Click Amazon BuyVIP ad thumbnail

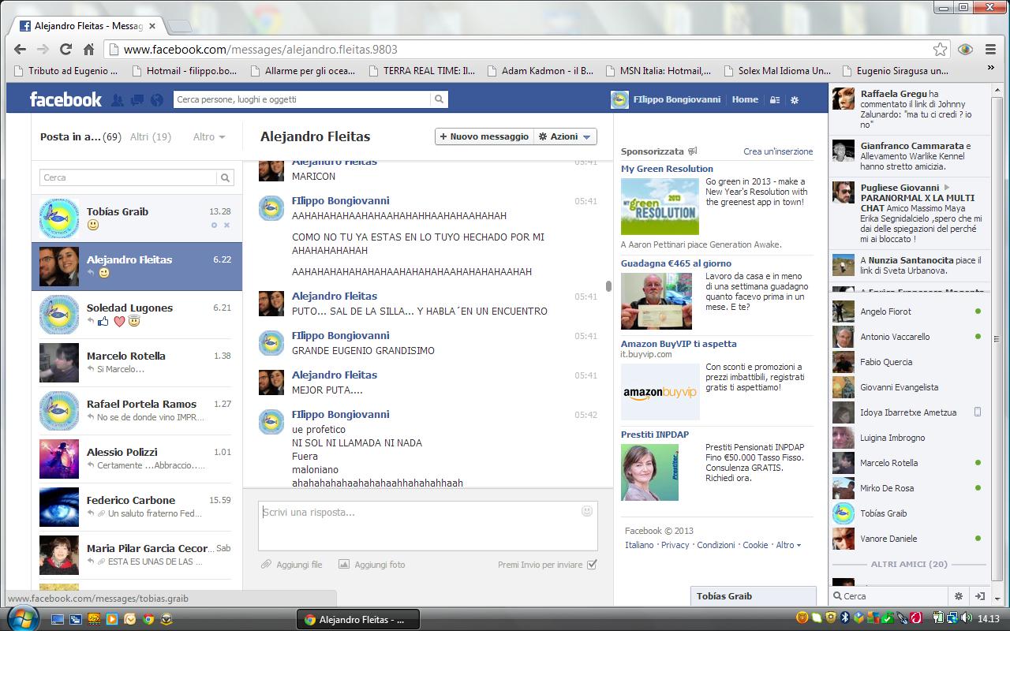pos(660,392)
